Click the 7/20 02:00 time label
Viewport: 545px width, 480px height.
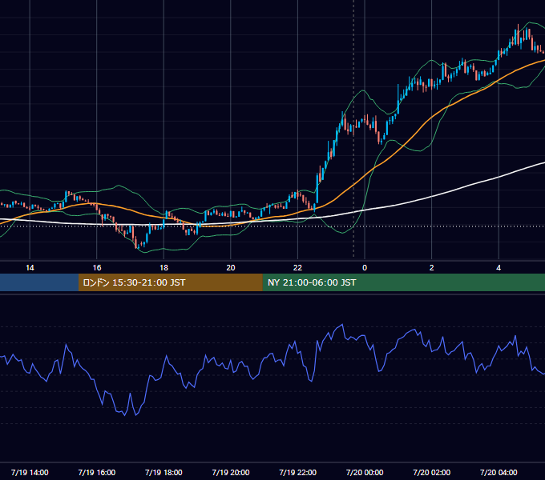click(x=431, y=472)
